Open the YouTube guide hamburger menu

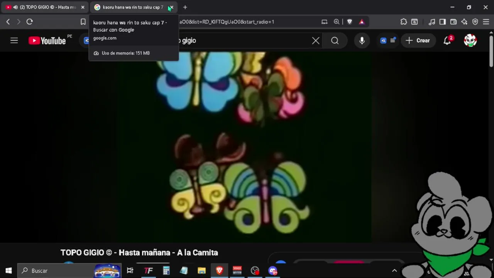click(14, 41)
